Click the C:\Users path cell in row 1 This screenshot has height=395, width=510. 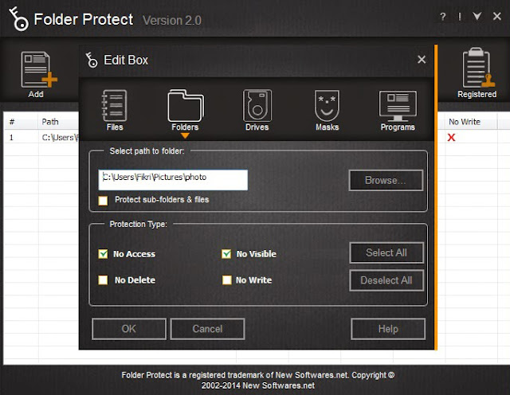pyautogui.click(x=61, y=138)
